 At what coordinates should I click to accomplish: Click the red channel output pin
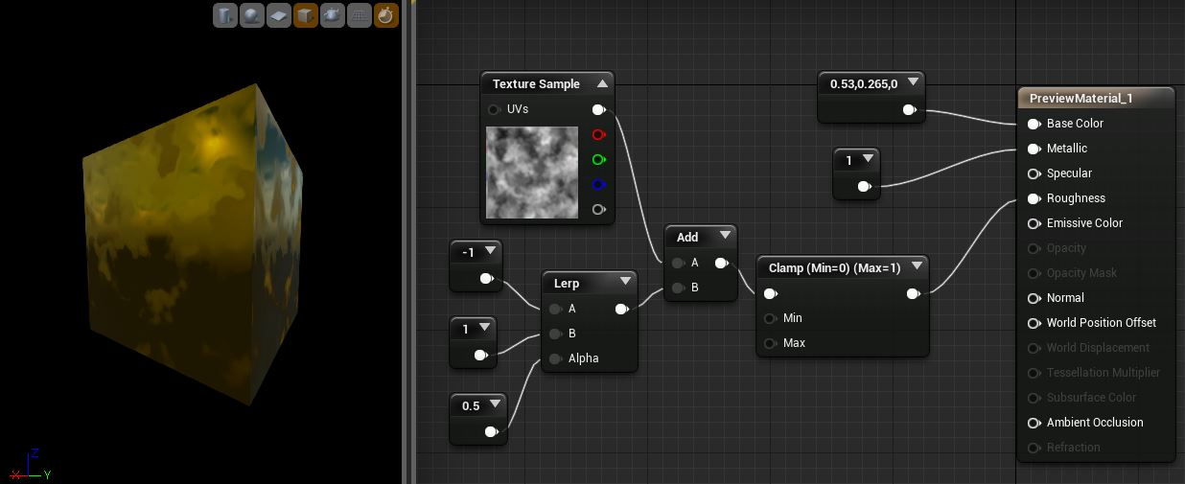[x=599, y=134]
